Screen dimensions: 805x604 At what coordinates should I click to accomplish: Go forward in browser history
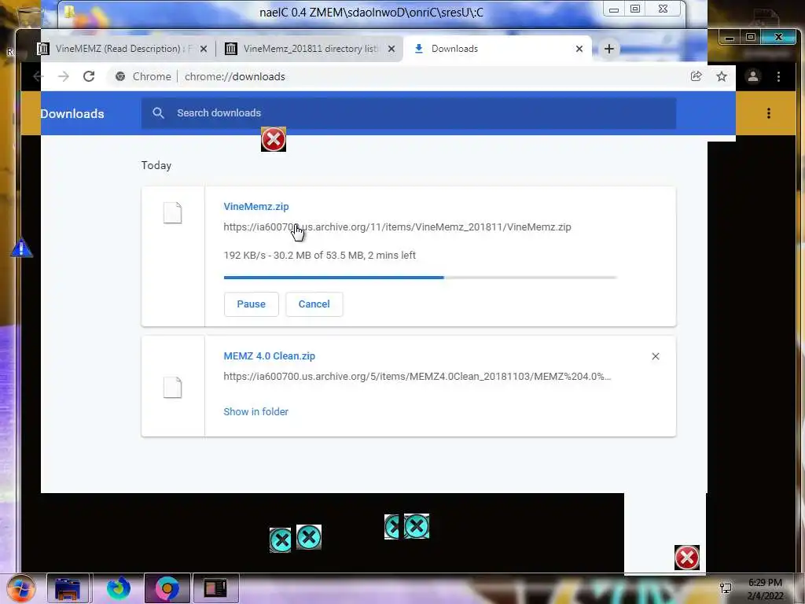click(63, 76)
